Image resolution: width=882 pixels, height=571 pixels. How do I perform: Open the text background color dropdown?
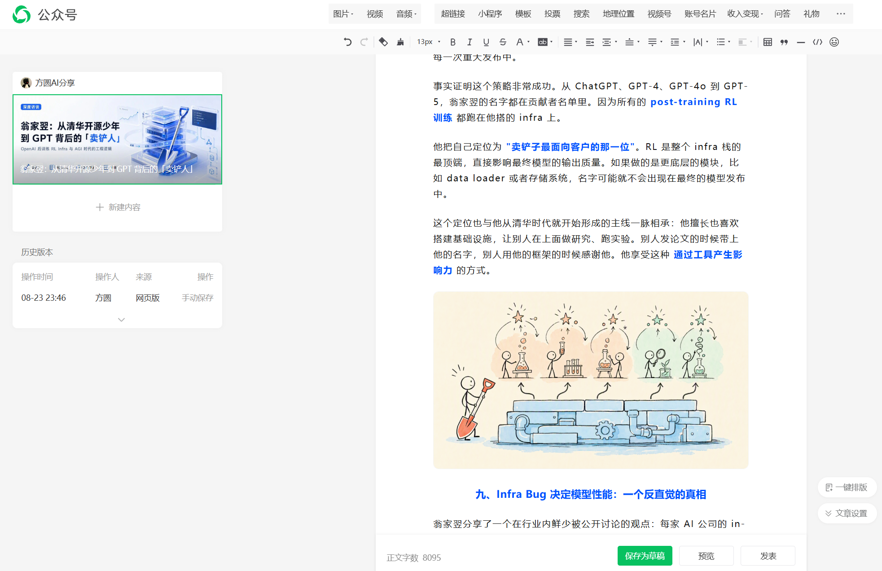(x=545, y=42)
